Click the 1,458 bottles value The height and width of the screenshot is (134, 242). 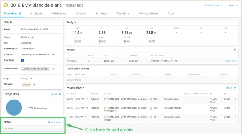pos(28,49)
